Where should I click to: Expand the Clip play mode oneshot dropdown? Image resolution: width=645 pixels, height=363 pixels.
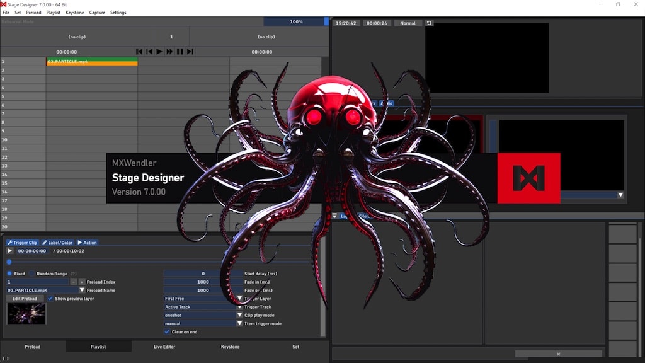tap(239, 315)
